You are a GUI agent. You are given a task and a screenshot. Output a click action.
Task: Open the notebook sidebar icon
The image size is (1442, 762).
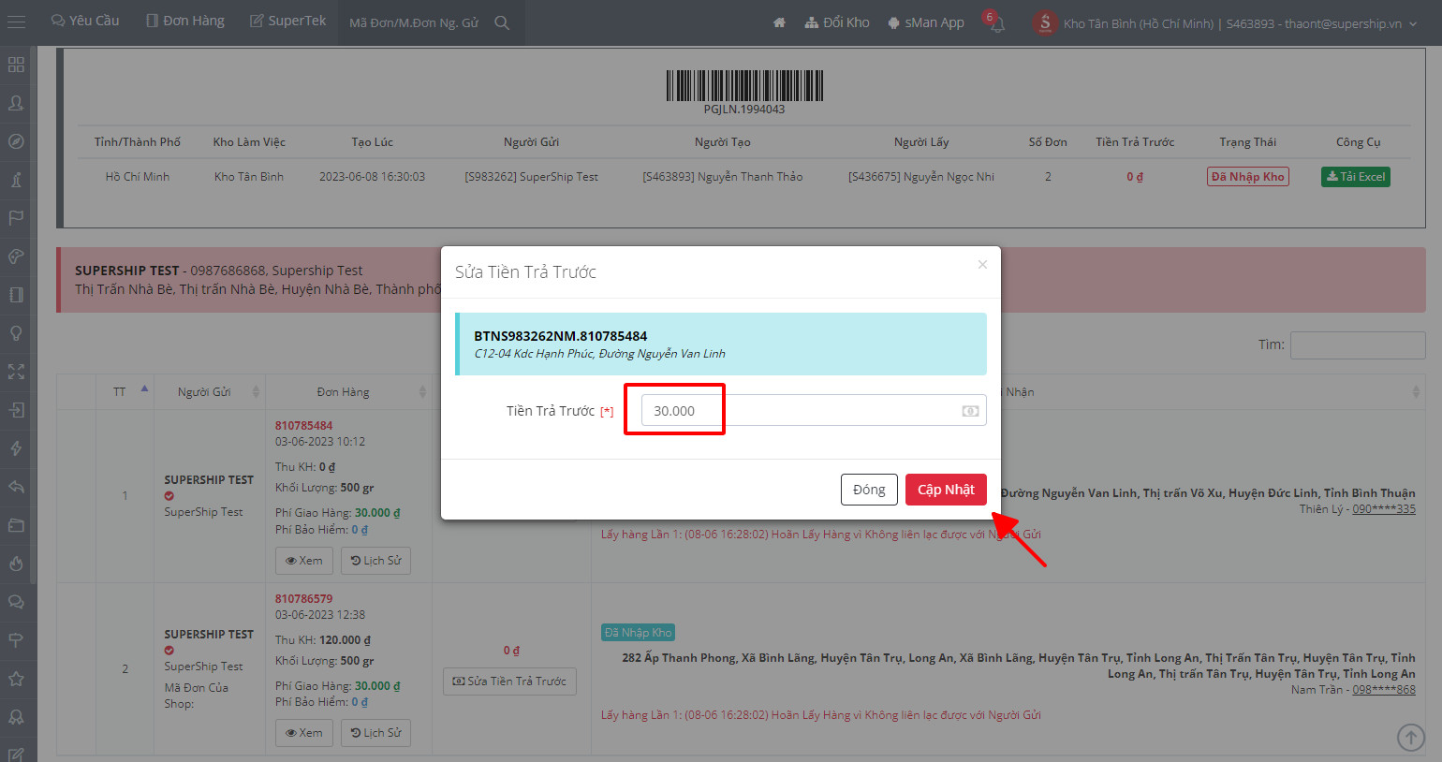pyautogui.click(x=16, y=295)
